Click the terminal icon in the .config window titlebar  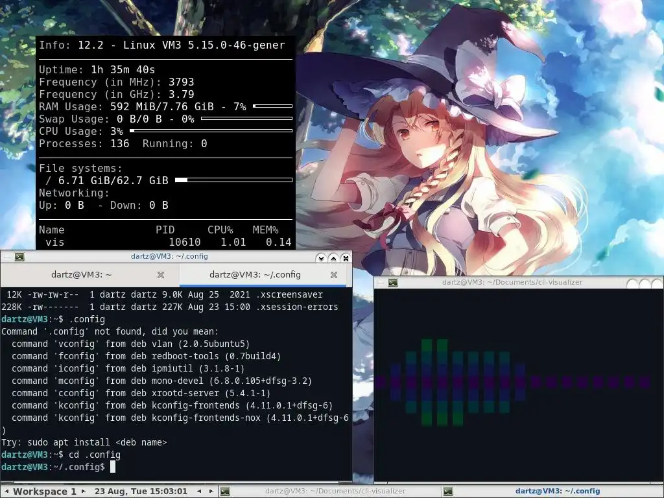[x=19, y=257]
